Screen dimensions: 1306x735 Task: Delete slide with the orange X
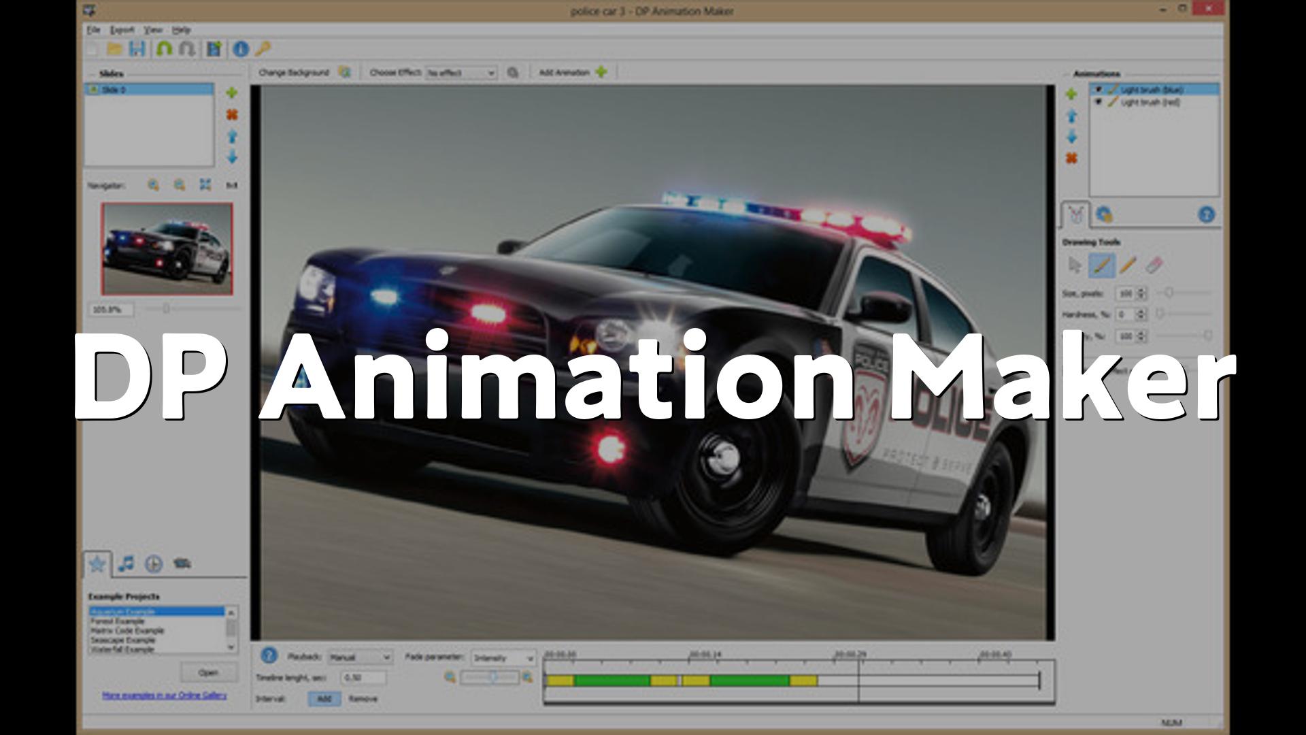coord(232,114)
